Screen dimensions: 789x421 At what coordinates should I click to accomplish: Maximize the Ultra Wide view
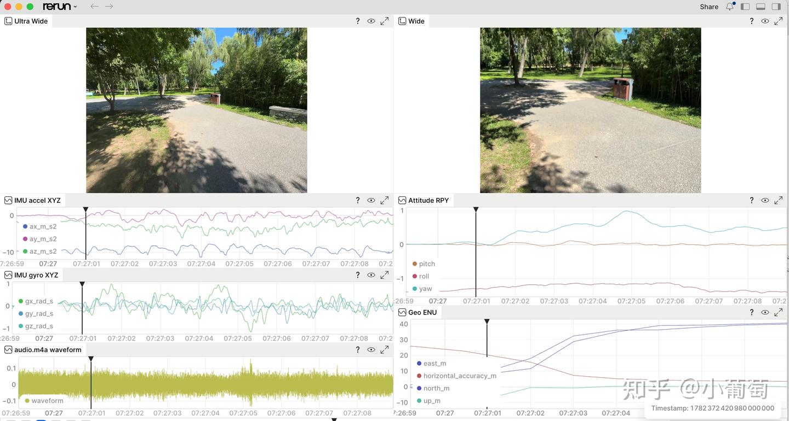[385, 21]
